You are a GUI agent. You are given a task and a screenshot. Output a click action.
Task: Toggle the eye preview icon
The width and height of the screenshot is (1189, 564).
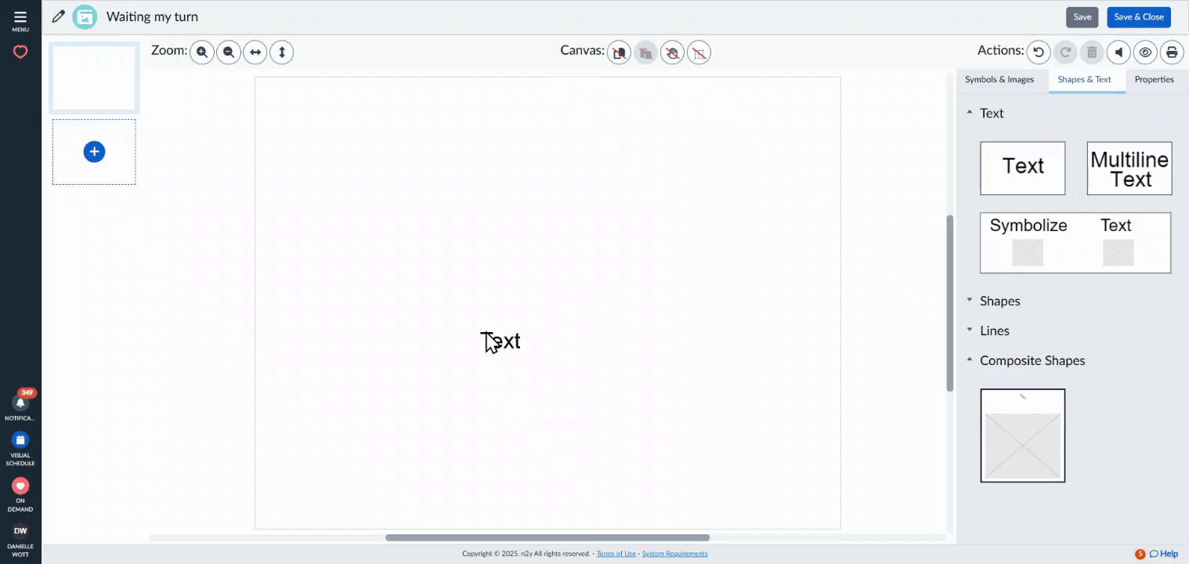1145,52
